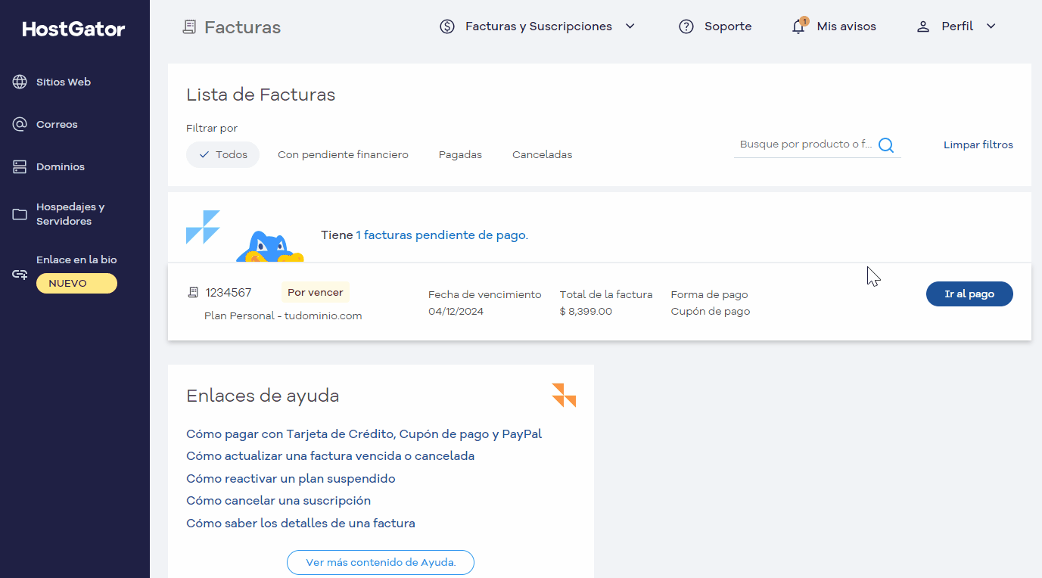Click the globe icon beside Sitios Web

point(20,82)
